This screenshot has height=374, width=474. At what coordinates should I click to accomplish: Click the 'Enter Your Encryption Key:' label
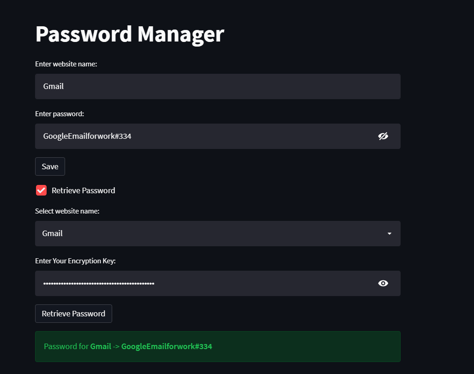click(x=75, y=261)
